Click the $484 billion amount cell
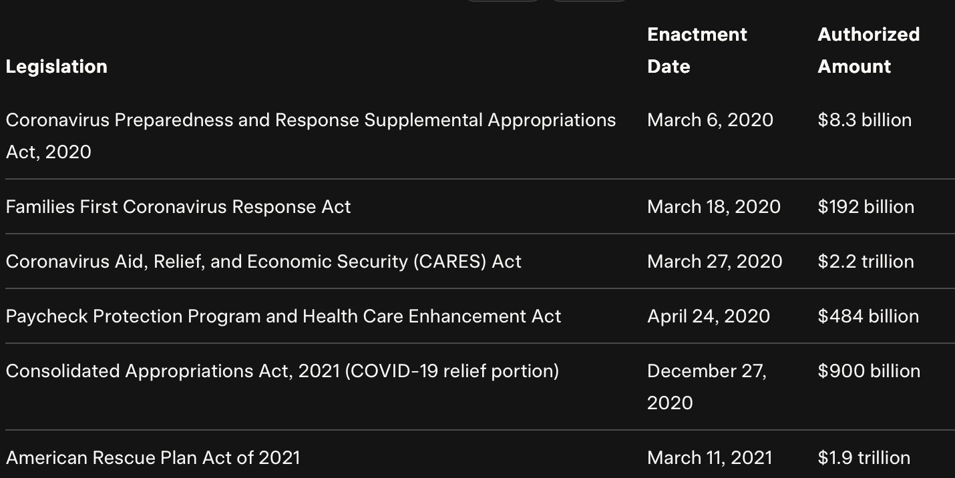Viewport: 955px width, 478px height. (x=869, y=316)
